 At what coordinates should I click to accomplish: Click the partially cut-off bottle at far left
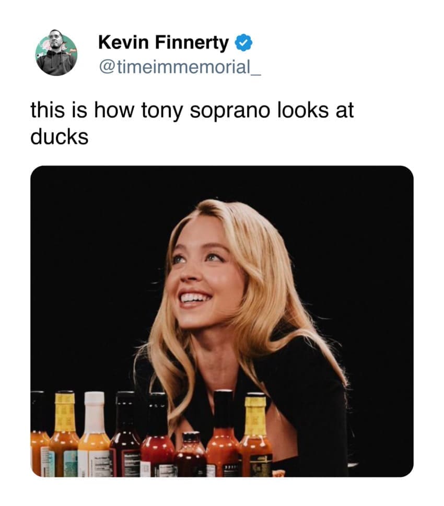(x=38, y=439)
